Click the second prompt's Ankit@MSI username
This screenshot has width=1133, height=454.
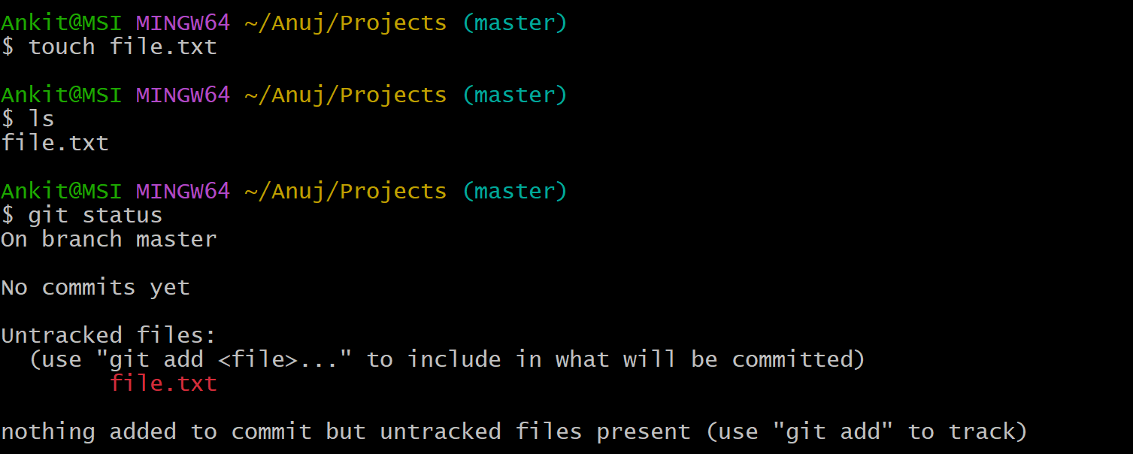click(62, 95)
